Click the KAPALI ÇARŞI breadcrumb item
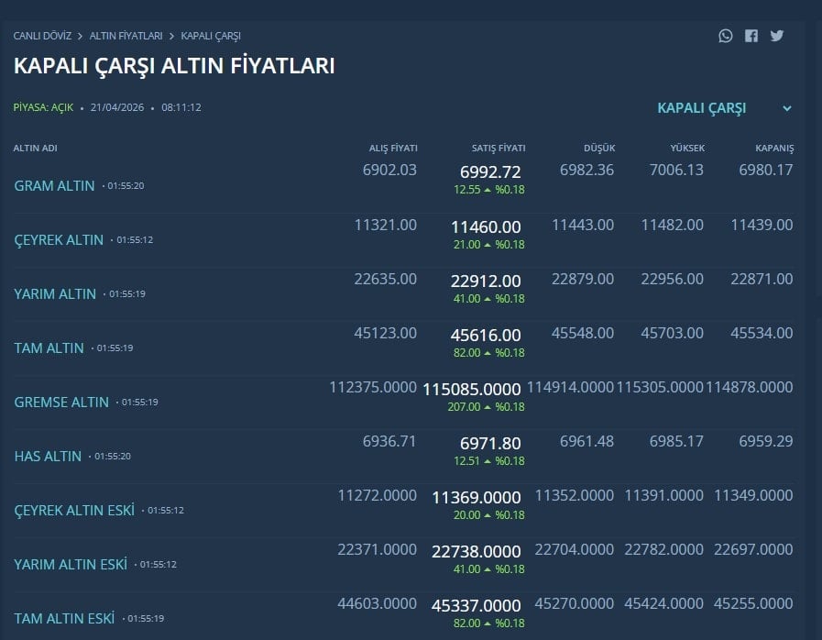822x640 pixels. coord(211,36)
